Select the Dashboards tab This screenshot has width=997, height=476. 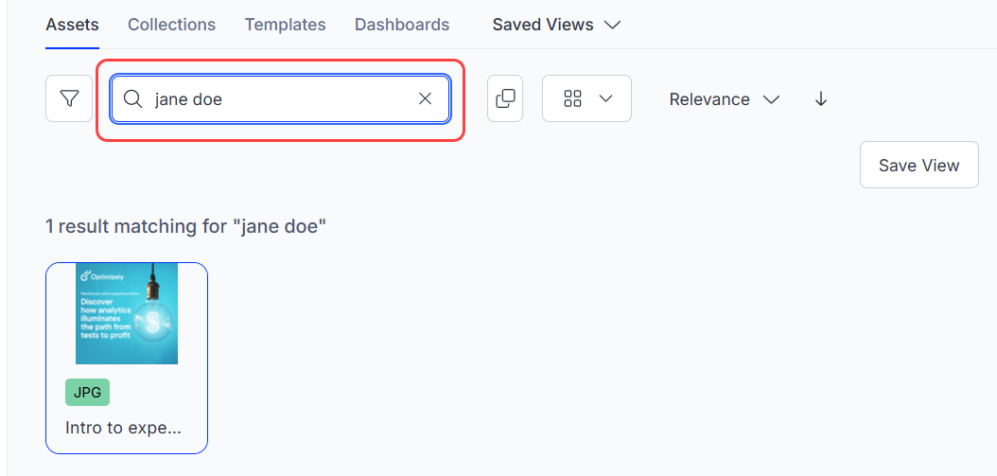(402, 25)
